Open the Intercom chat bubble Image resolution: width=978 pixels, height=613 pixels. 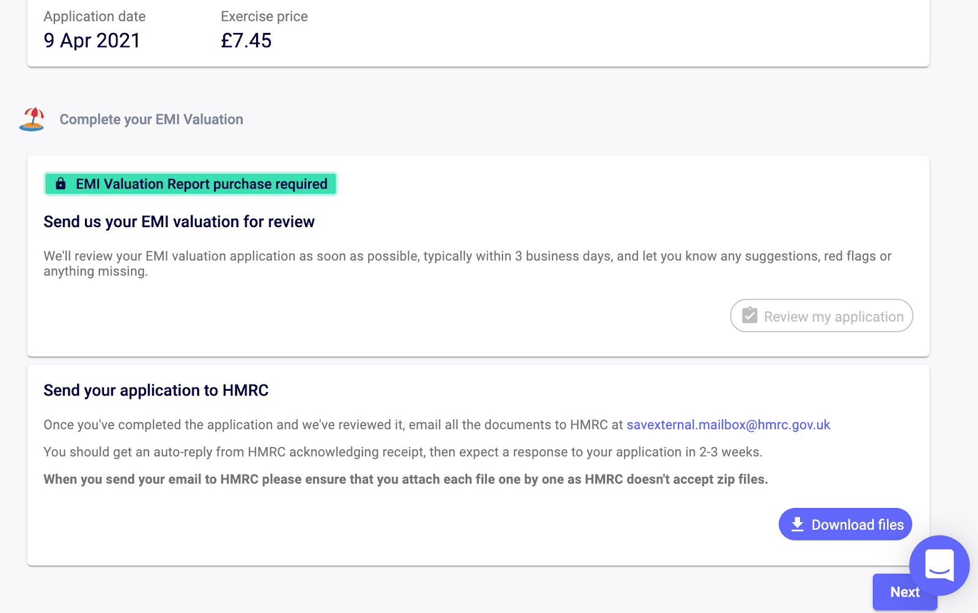(x=939, y=565)
